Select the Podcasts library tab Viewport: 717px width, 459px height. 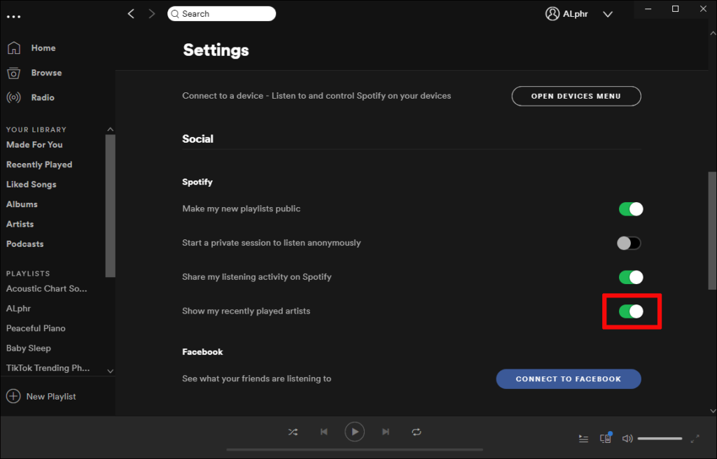[x=25, y=243]
